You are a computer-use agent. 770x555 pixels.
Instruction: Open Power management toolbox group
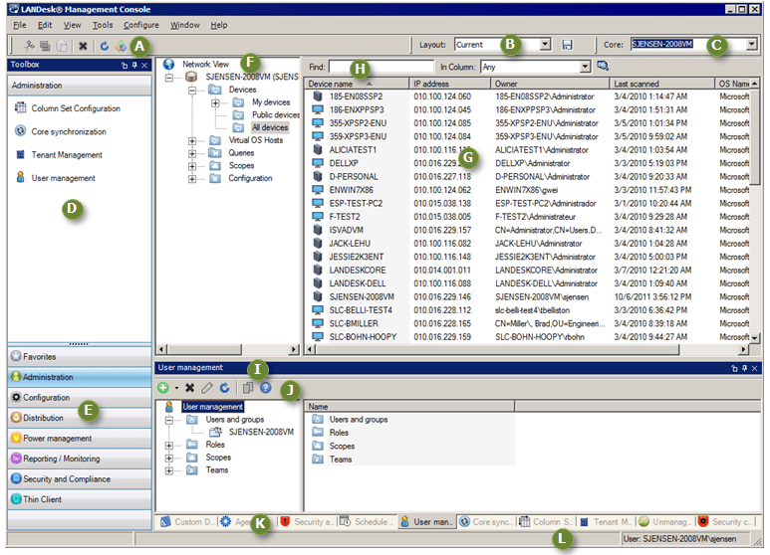point(80,439)
